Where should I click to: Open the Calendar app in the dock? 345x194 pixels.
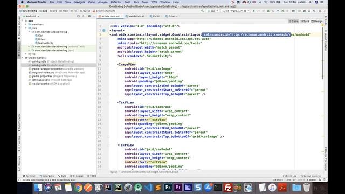[58, 188]
